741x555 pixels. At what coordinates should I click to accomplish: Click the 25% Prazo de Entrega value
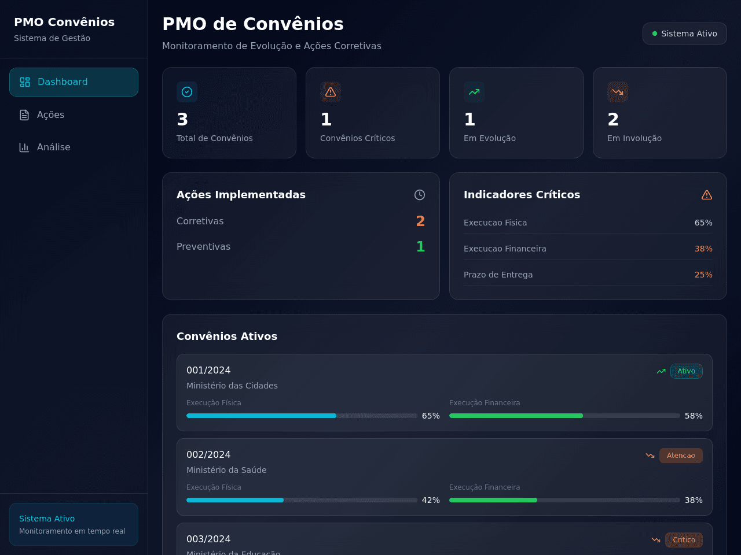703,275
